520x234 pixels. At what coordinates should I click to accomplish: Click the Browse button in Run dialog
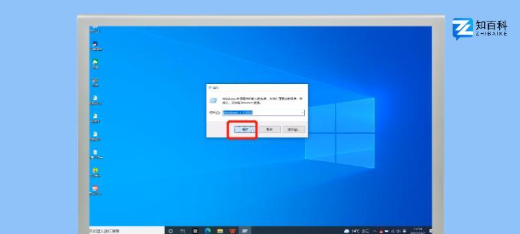294,129
